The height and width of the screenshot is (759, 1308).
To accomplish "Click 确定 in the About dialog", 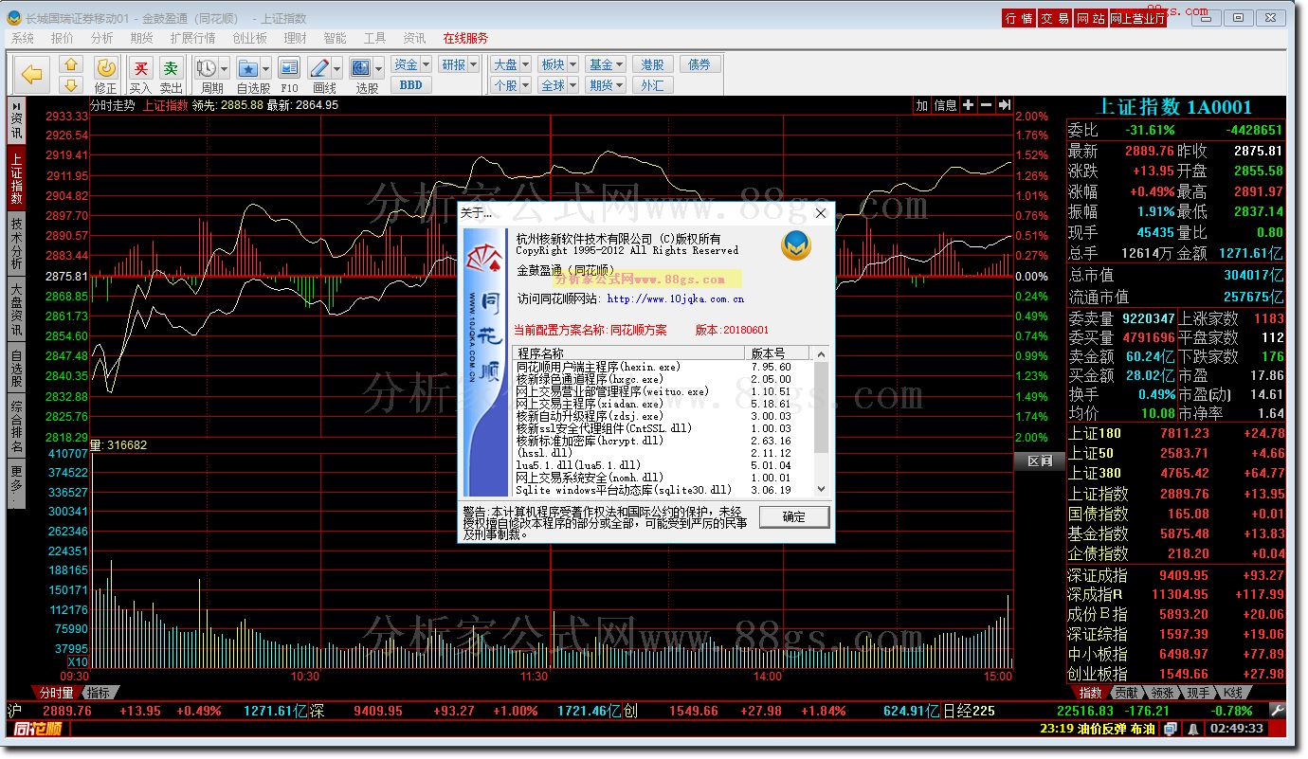I will [794, 516].
